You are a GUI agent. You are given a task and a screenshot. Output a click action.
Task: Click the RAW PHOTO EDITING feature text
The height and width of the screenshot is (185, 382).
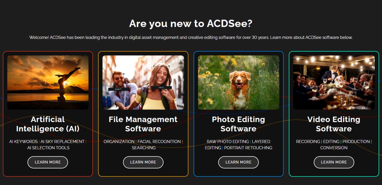(228, 141)
